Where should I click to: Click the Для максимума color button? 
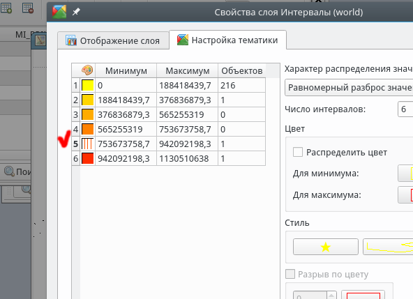(x=405, y=194)
